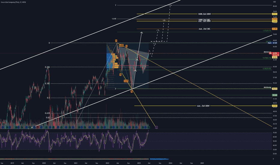This screenshot has width=280, height=165.
Task: Click the 2024 label on time axis
Action: tap(170, 163)
